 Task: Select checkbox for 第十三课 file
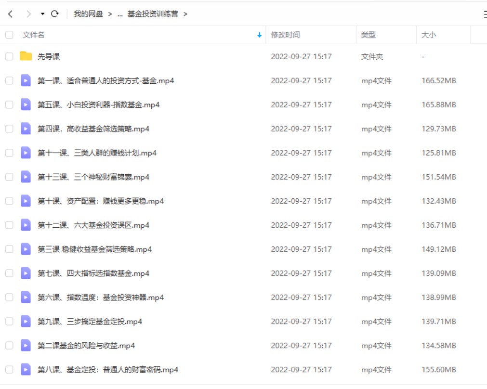9,177
